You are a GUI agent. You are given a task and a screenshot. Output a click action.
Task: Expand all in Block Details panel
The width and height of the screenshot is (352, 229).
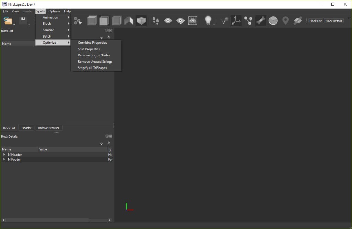(101, 143)
